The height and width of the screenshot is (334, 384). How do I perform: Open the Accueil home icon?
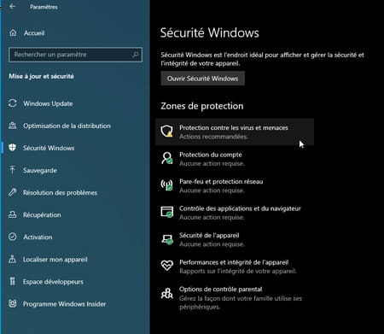point(13,33)
